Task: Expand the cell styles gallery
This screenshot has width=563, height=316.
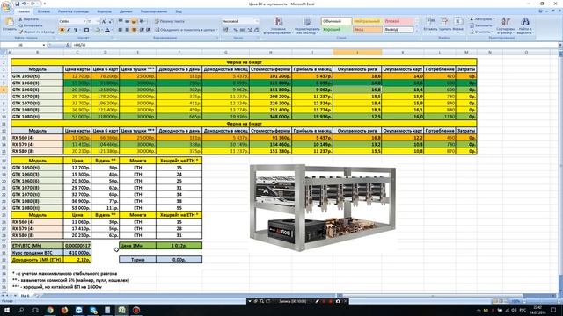Action: [x=416, y=31]
